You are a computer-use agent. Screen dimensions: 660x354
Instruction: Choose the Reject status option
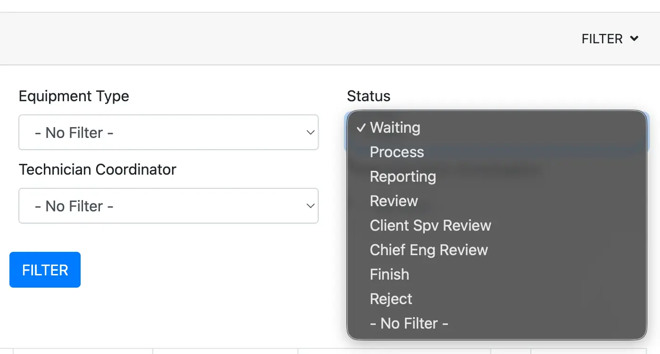391,299
